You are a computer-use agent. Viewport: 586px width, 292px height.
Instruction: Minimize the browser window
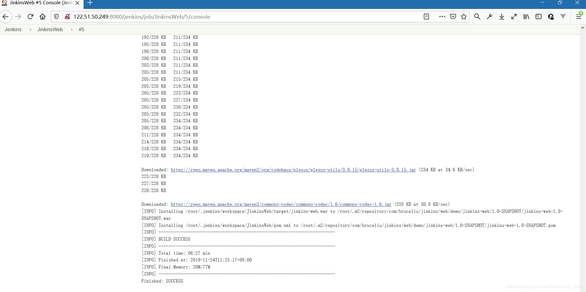tap(543, 2)
